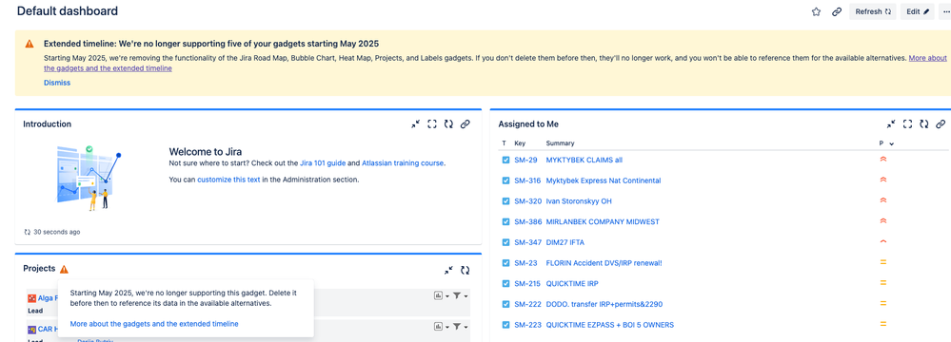Open DODO. transfer IRP+permits&2290 issue
The height and width of the screenshot is (342, 951).
[605, 304]
